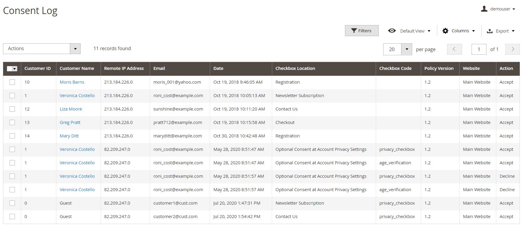This screenshot has height=227, width=522.
Task: Click email pratt712@example.com
Action: point(178,122)
